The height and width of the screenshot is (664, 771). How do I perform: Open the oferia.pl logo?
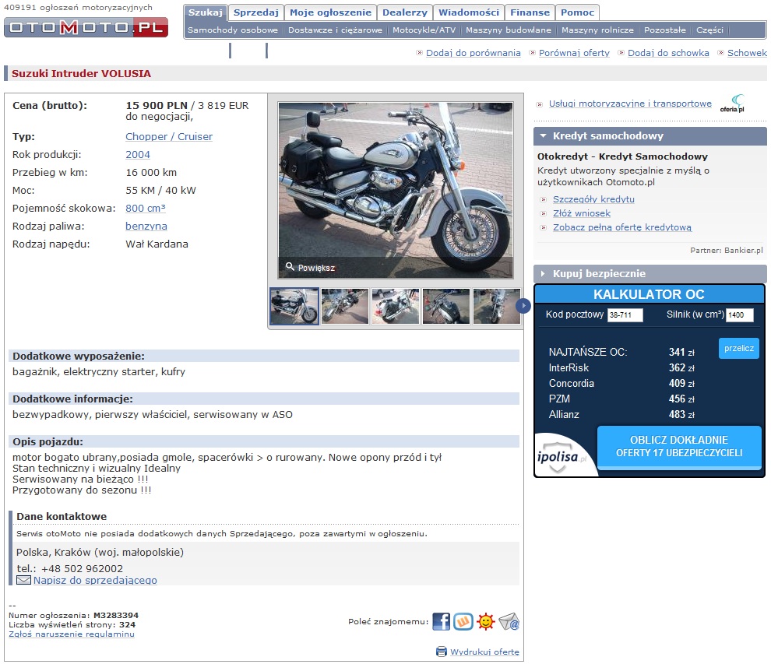tap(733, 104)
